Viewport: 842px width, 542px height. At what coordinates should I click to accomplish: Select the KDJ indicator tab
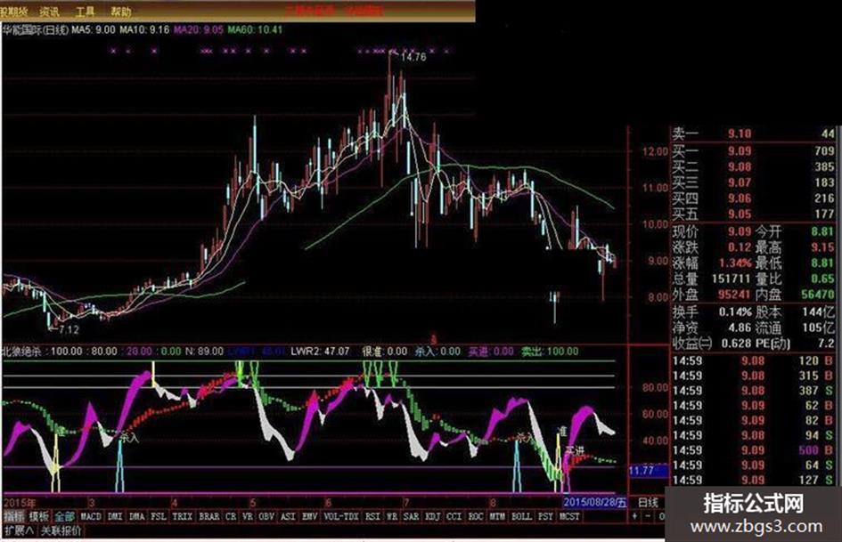click(x=433, y=516)
